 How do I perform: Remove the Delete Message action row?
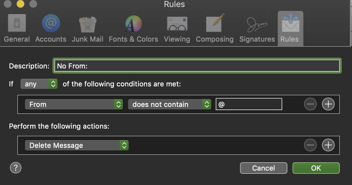(310, 145)
